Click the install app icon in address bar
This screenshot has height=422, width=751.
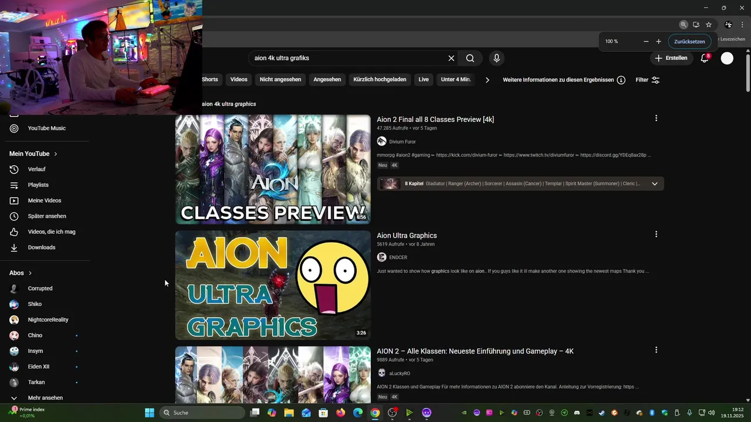click(696, 25)
